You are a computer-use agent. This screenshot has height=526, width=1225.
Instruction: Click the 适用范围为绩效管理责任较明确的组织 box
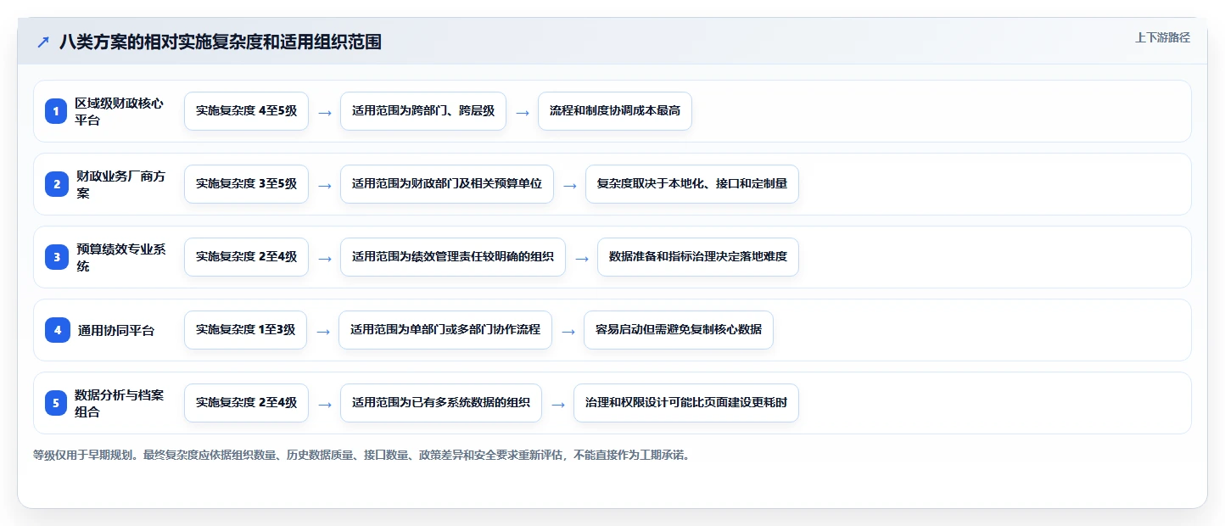tap(453, 257)
